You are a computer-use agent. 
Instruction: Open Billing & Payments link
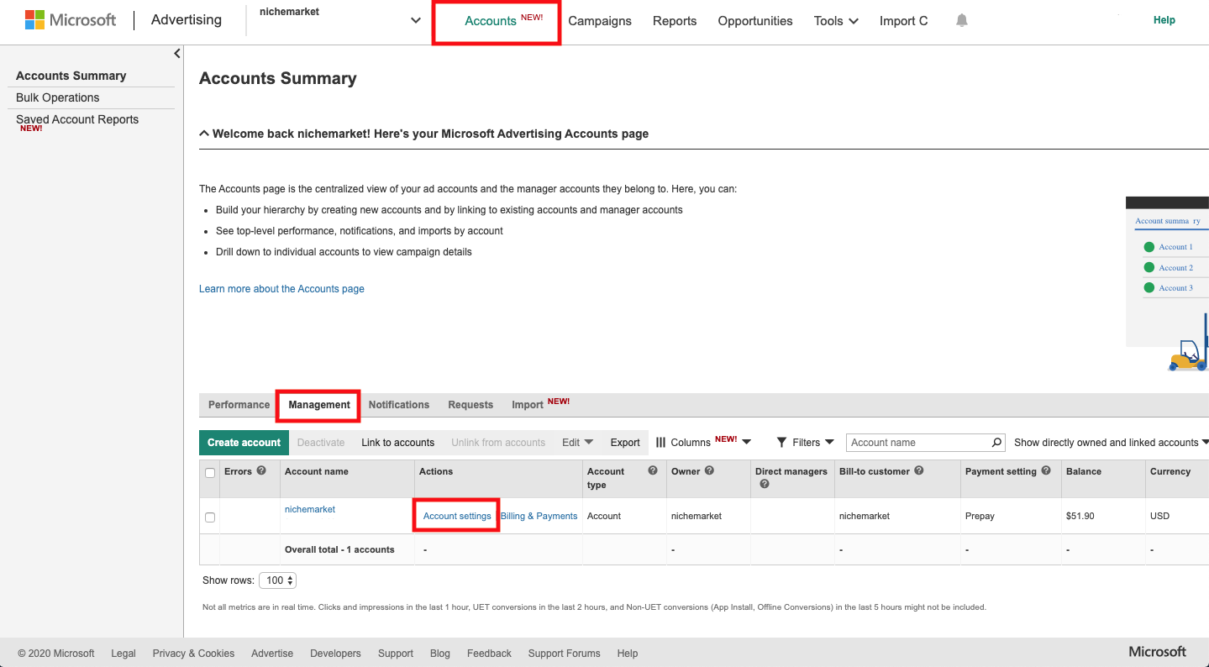(x=539, y=516)
